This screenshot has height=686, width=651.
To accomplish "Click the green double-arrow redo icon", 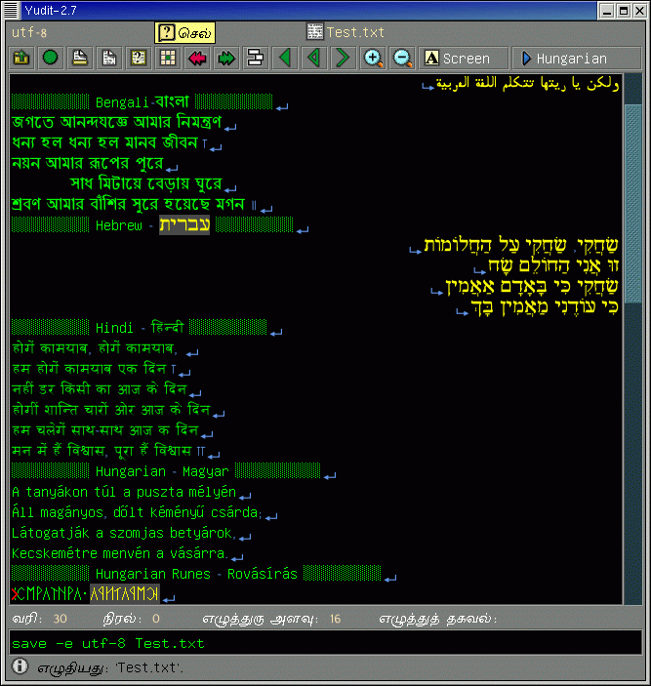I will tap(226, 59).
